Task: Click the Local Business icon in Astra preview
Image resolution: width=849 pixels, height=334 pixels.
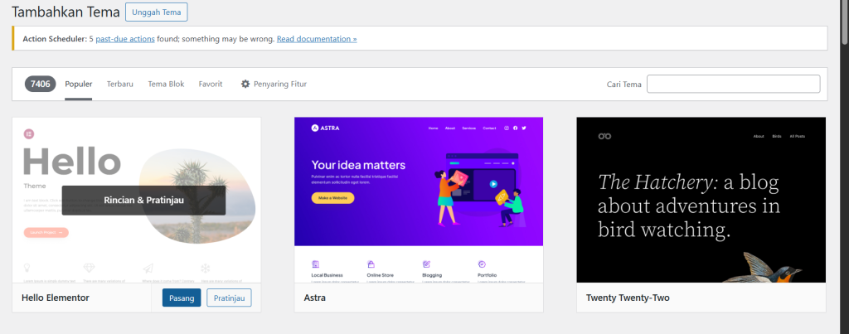Action: click(316, 264)
